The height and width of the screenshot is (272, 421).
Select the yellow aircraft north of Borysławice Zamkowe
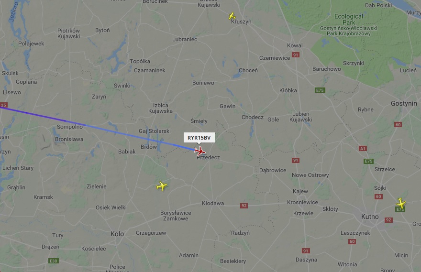tap(162, 185)
